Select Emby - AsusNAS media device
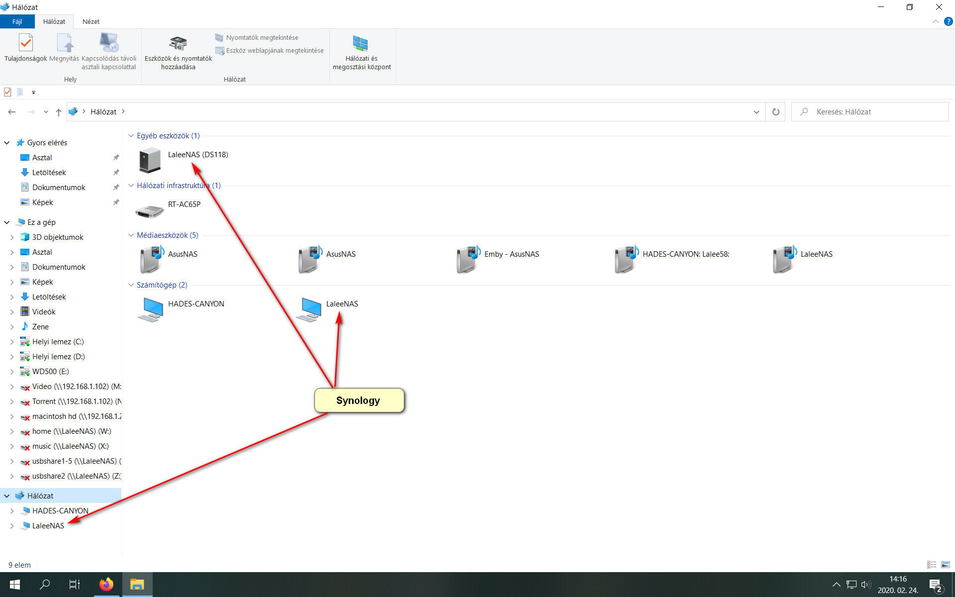Image resolution: width=955 pixels, height=597 pixels. coord(468,259)
